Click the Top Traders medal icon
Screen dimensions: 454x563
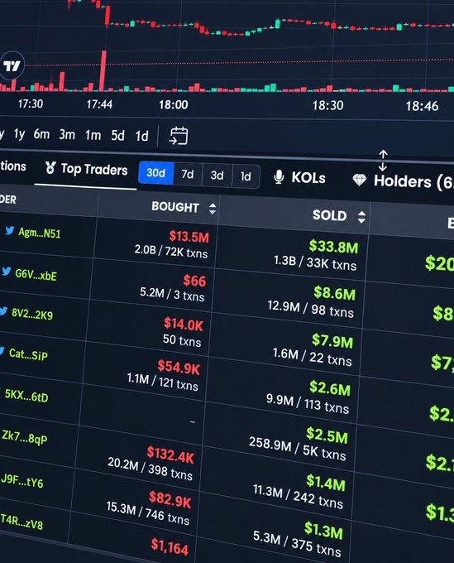50,167
